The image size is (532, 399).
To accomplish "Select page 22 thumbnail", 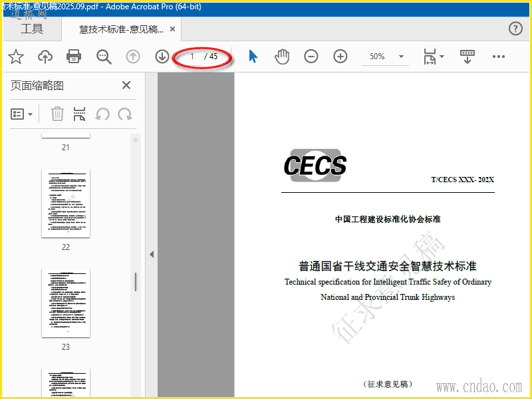I will coord(66,203).
